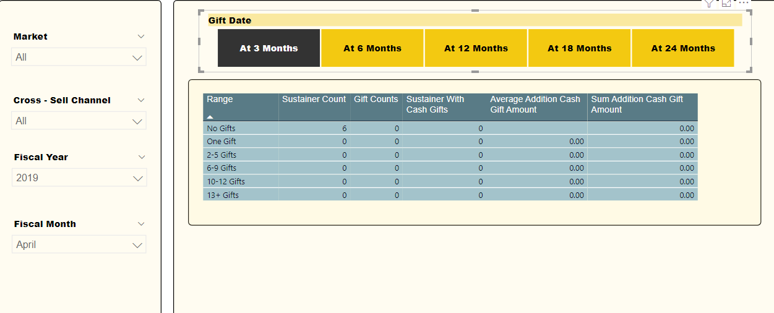Sort by Gift Counts column header

coord(376,107)
